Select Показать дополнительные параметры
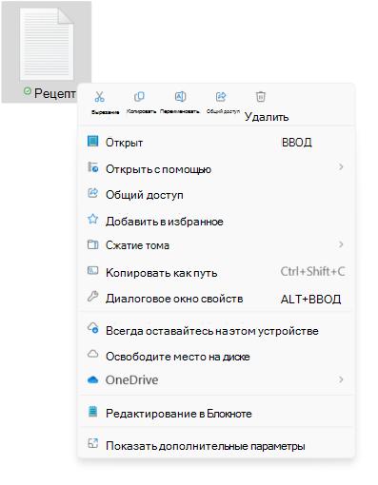 216,446
